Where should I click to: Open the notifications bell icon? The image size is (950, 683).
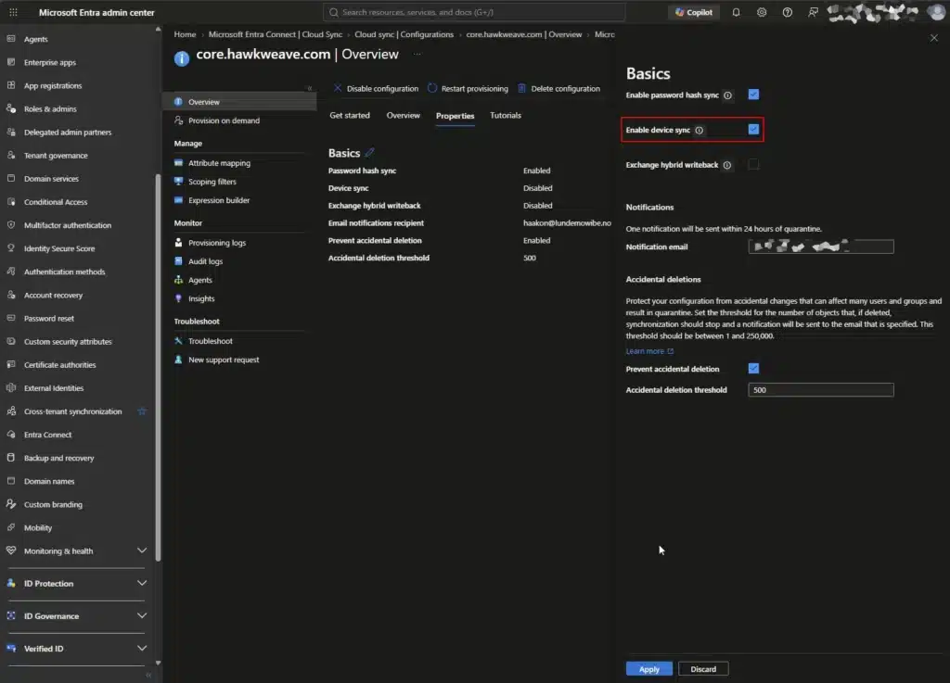[x=736, y=12]
